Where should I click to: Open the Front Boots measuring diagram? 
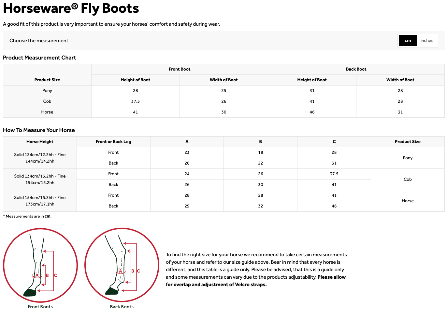coord(40,265)
